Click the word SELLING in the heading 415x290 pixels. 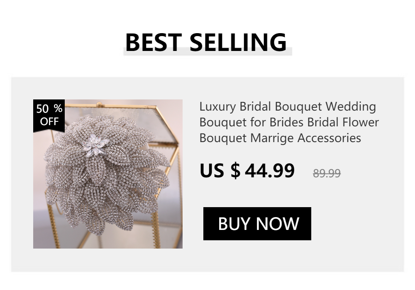(238, 42)
